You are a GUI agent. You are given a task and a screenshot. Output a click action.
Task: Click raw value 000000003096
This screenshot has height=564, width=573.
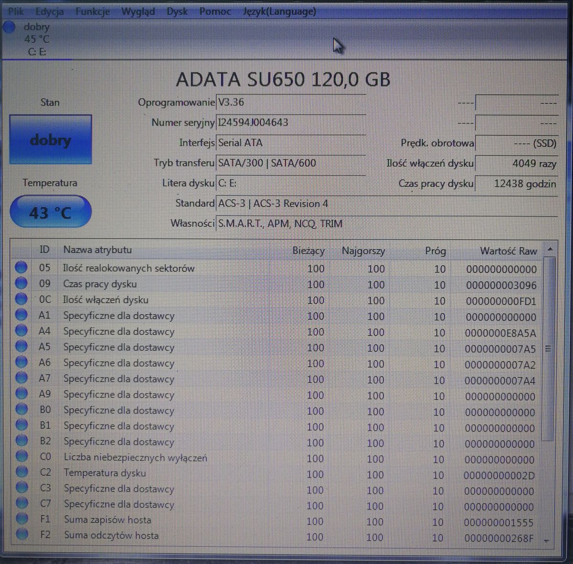pyautogui.click(x=501, y=285)
